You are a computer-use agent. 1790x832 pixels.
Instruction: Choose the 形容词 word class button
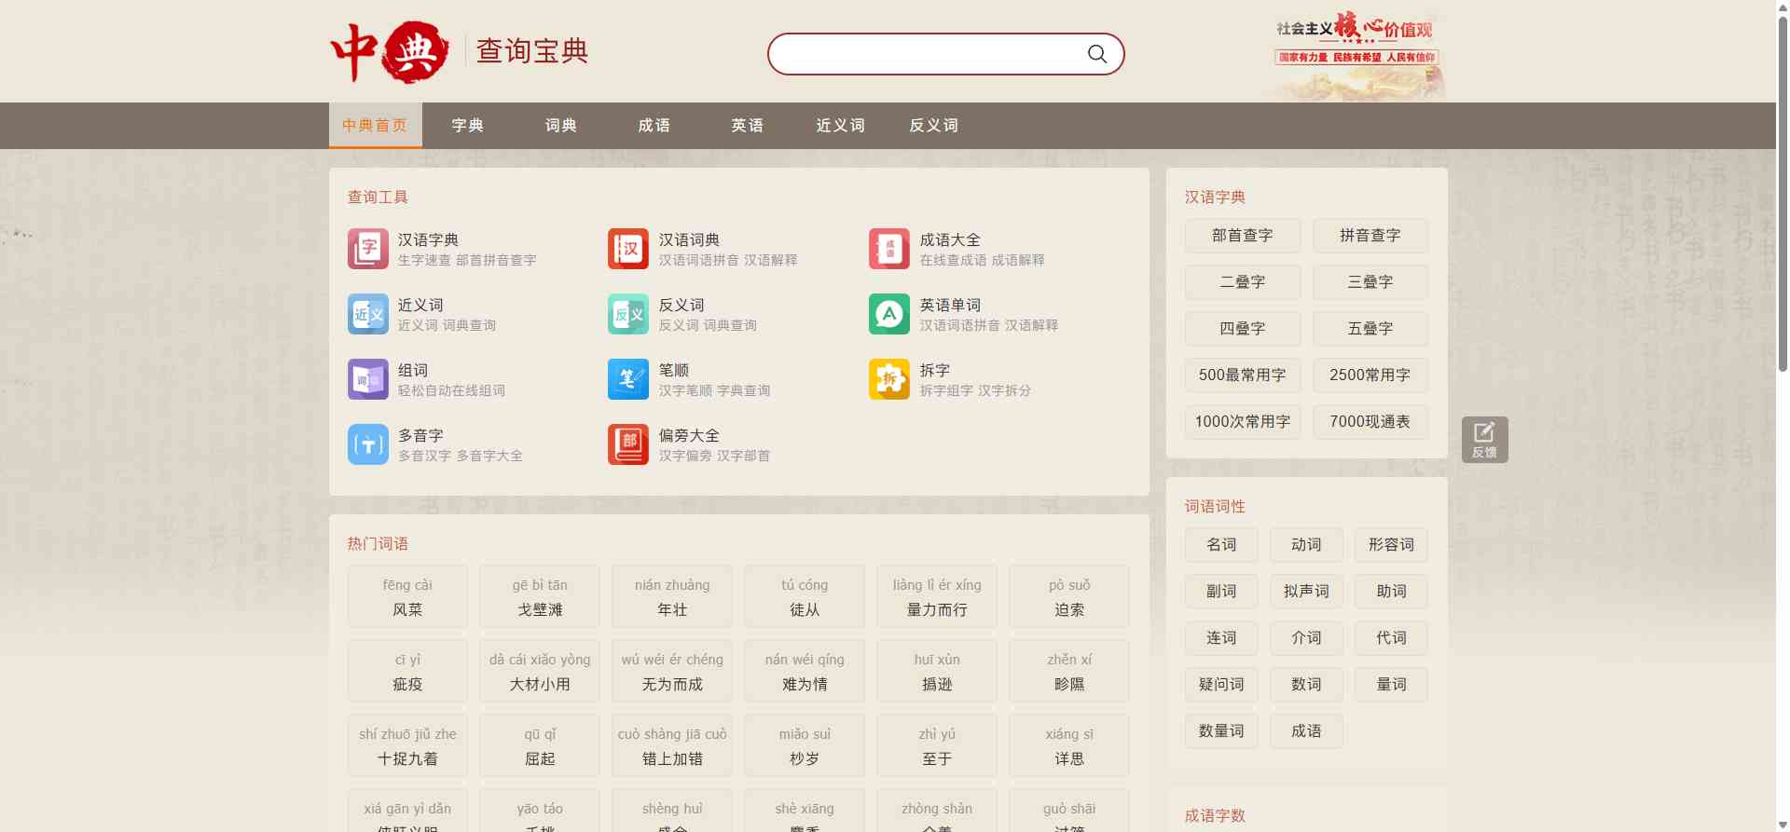click(1390, 545)
